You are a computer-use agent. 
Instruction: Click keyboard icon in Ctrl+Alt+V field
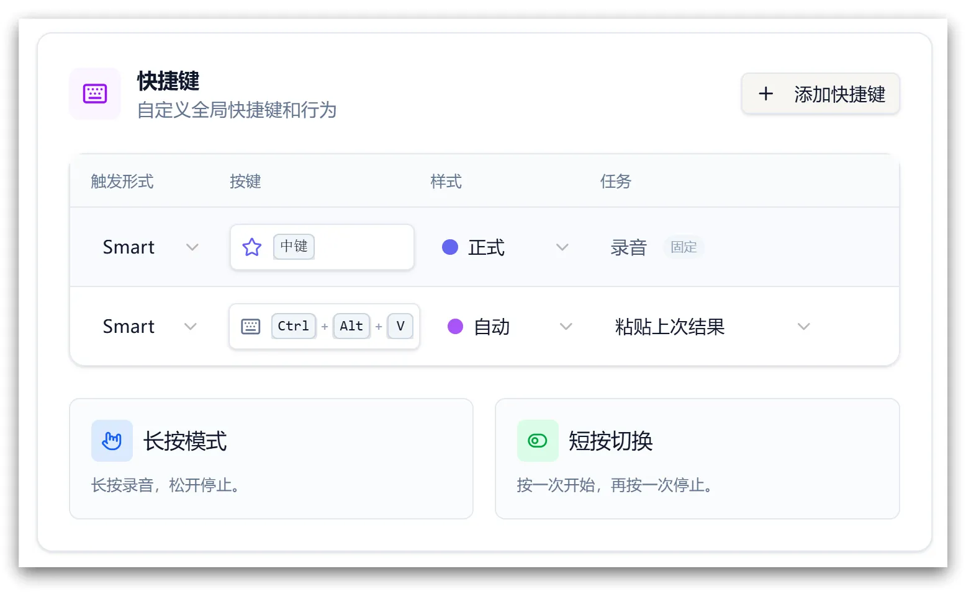(251, 327)
